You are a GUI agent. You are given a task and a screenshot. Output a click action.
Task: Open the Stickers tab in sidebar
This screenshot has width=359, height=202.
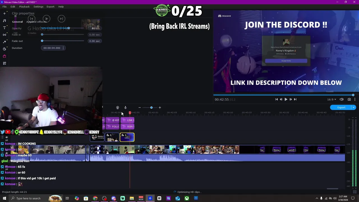click(4, 49)
